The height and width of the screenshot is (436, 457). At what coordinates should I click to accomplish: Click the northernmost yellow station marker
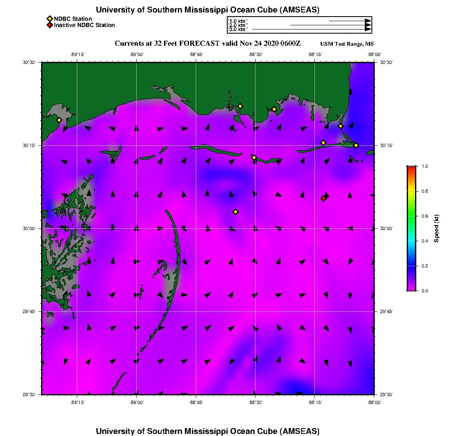tap(240, 106)
